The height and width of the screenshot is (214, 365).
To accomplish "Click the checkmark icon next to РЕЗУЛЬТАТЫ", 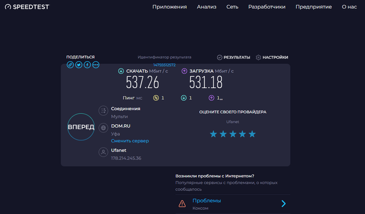I will point(220,57).
